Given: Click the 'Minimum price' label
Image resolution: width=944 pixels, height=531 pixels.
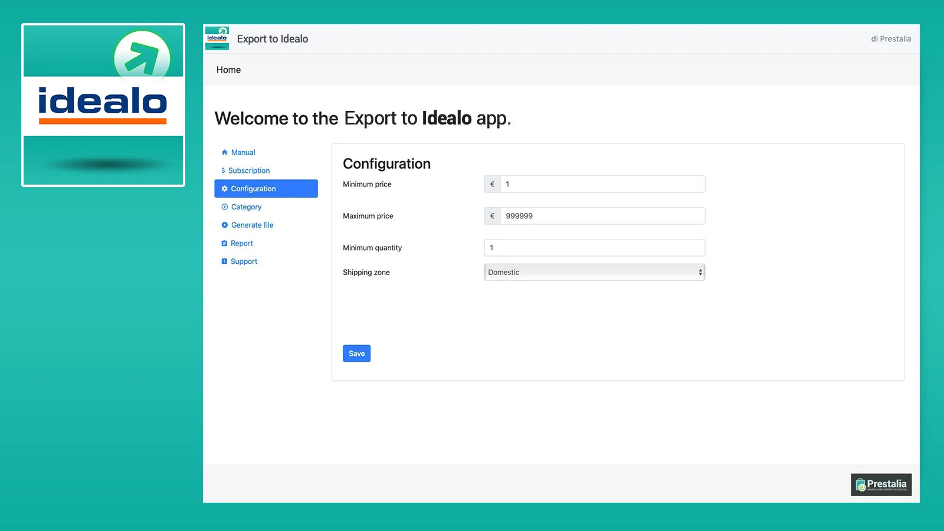Looking at the screenshot, I should pos(367,184).
